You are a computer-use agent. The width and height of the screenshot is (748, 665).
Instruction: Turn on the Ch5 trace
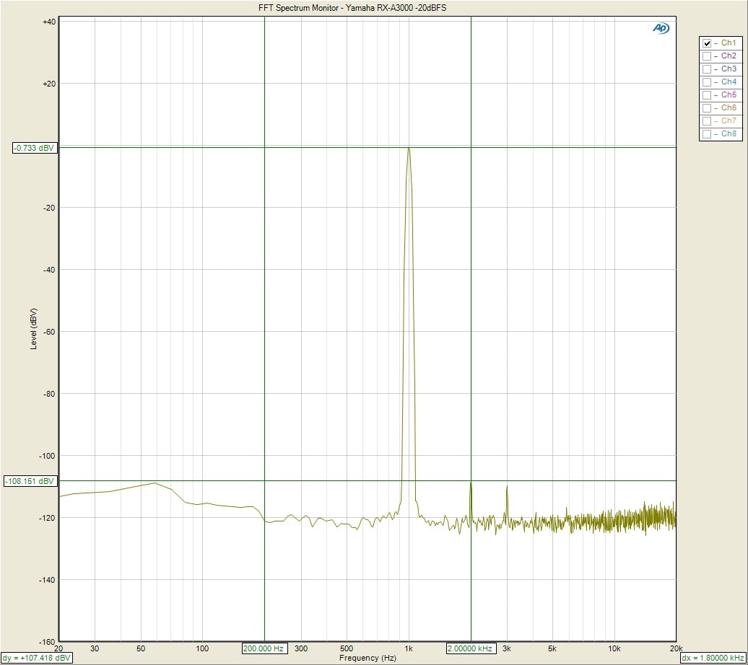pos(707,95)
